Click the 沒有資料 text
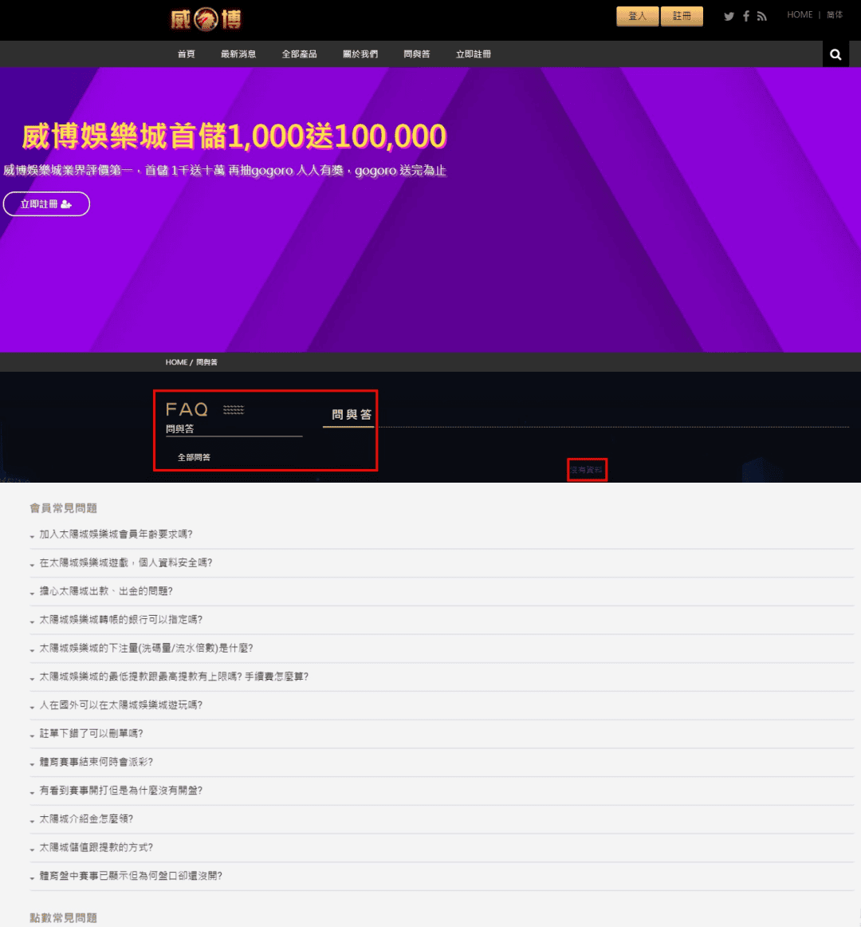The height and width of the screenshot is (927, 861). click(586, 470)
